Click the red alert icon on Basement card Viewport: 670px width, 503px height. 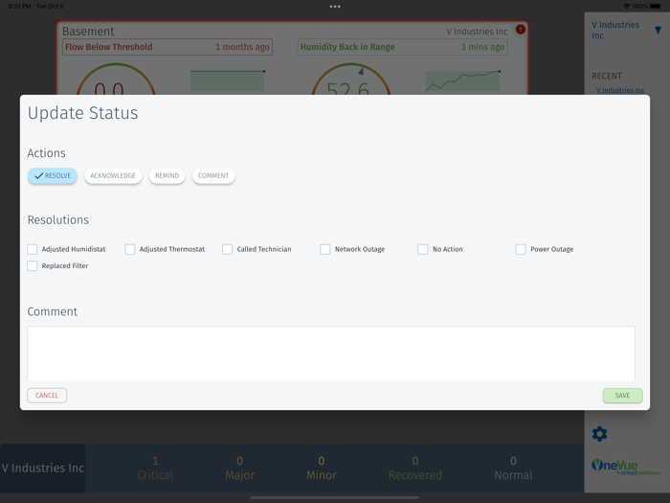pyautogui.click(x=521, y=29)
